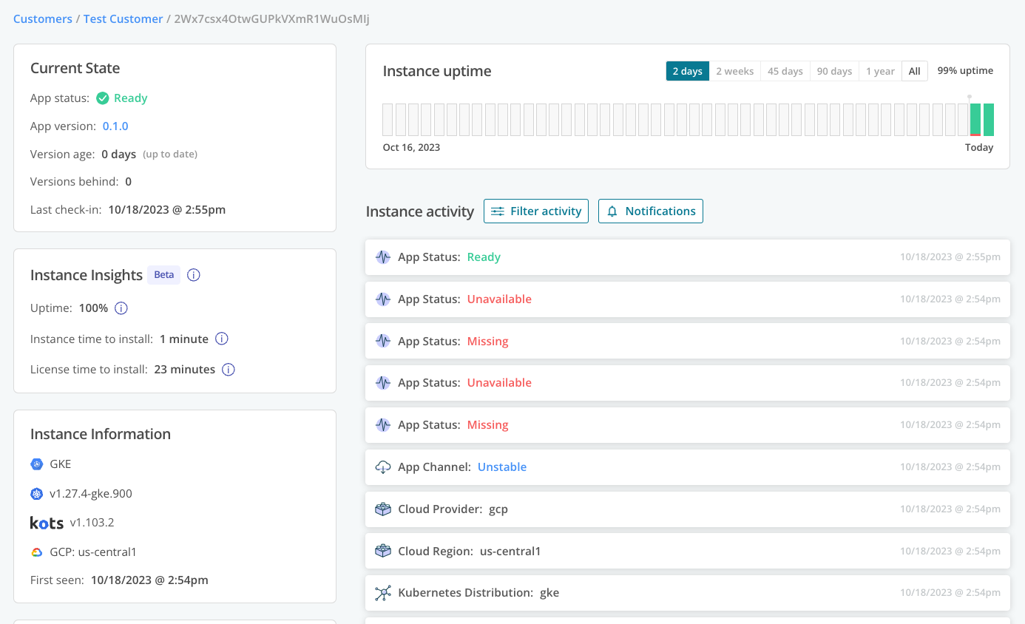
Task: Open the info icon beside Instance Insights
Action: [x=193, y=274]
